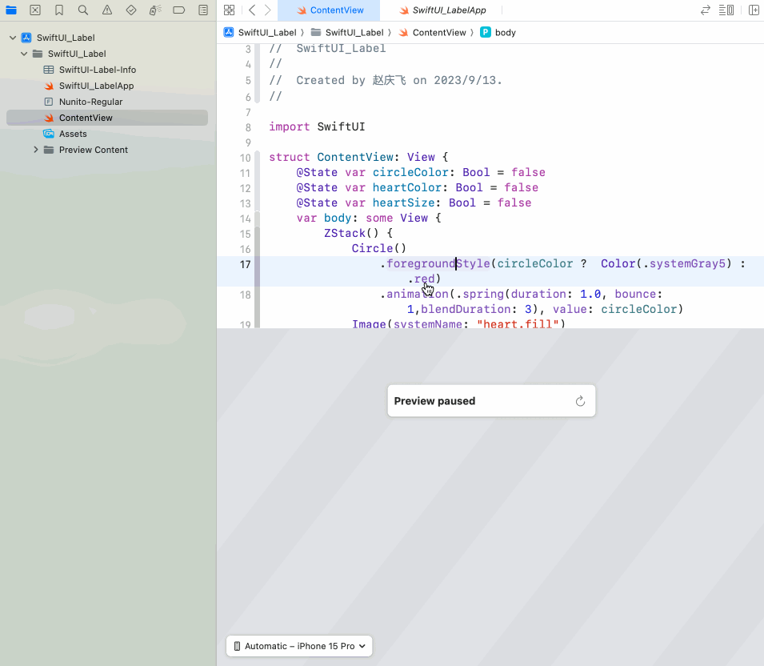
Task: Click the related items grid icon
Action: pyautogui.click(x=230, y=10)
